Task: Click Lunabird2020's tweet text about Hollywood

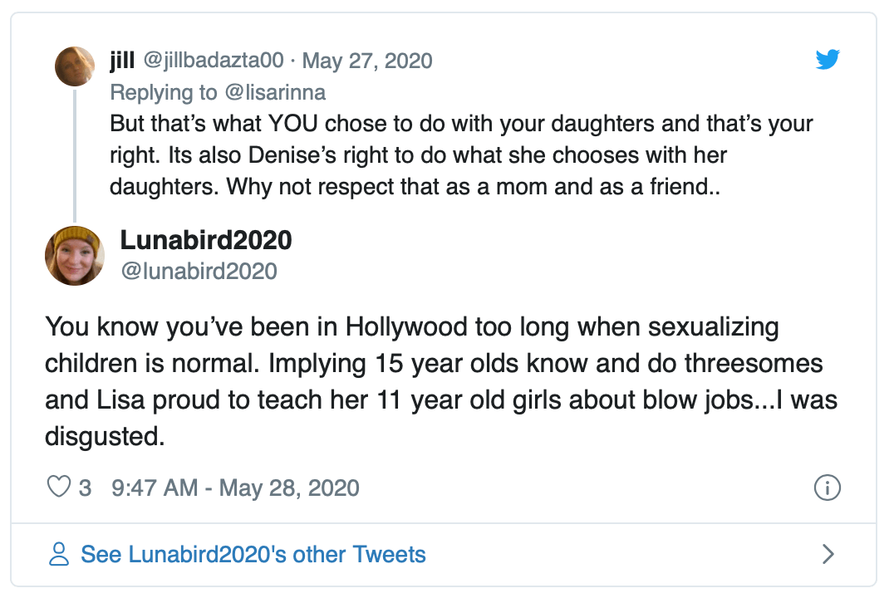Action: pyautogui.click(x=440, y=381)
